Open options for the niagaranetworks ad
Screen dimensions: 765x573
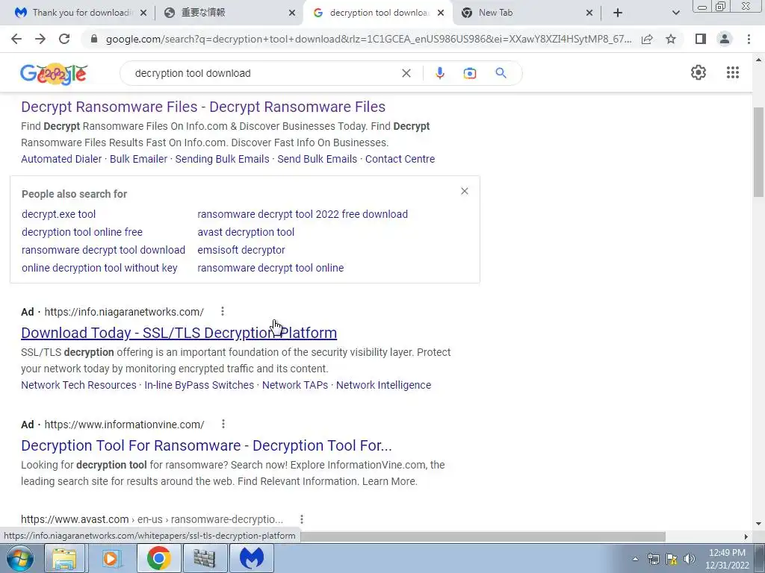(223, 311)
